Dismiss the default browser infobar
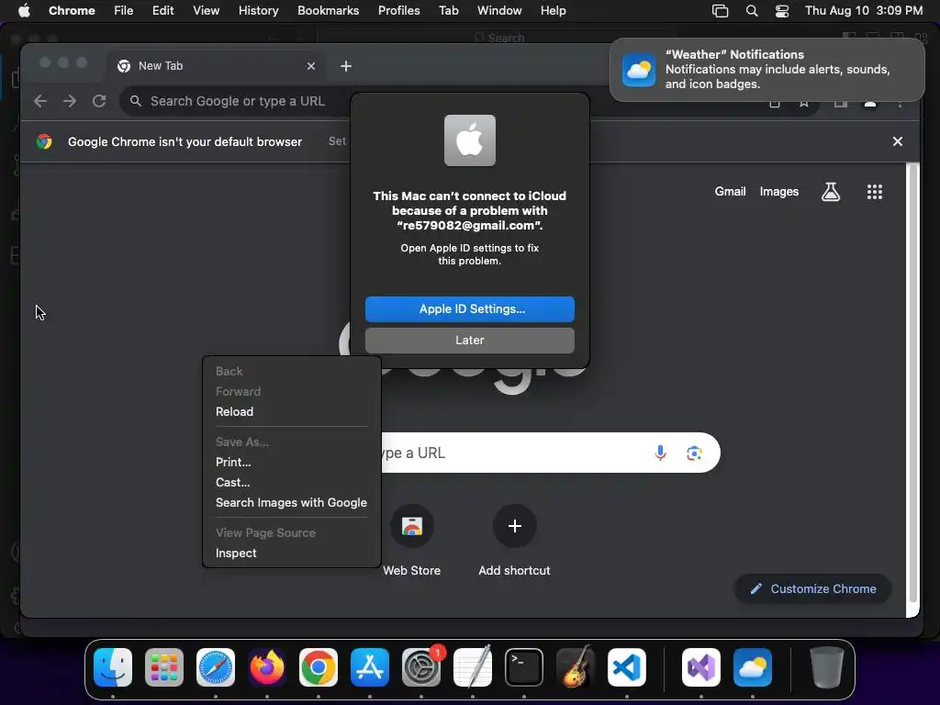The width and height of the screenshot is (940, 705). (x=898, y=141)
